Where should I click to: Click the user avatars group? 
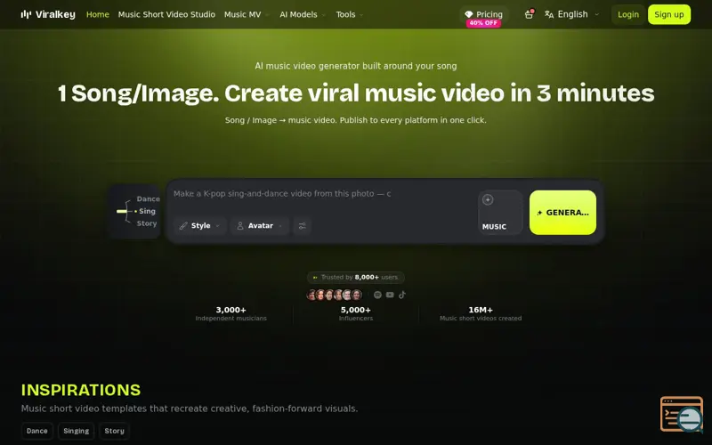[x=335, y=295]
